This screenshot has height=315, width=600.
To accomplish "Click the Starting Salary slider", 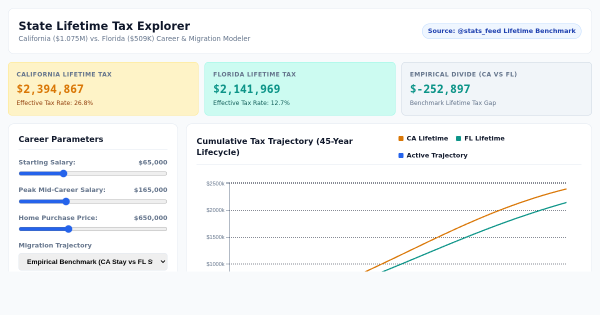I will pyautogui.click(x=93, y=173).
